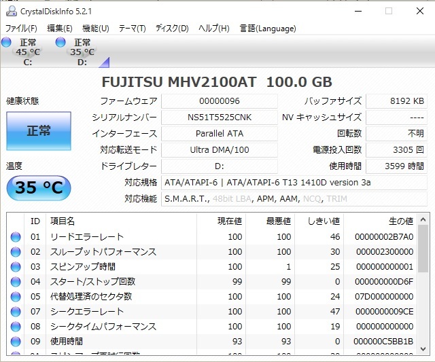Click scroll down arrow in SMART table
This screenshot has width=435, height=362.
pyautogui.click(x=423, y=349)
